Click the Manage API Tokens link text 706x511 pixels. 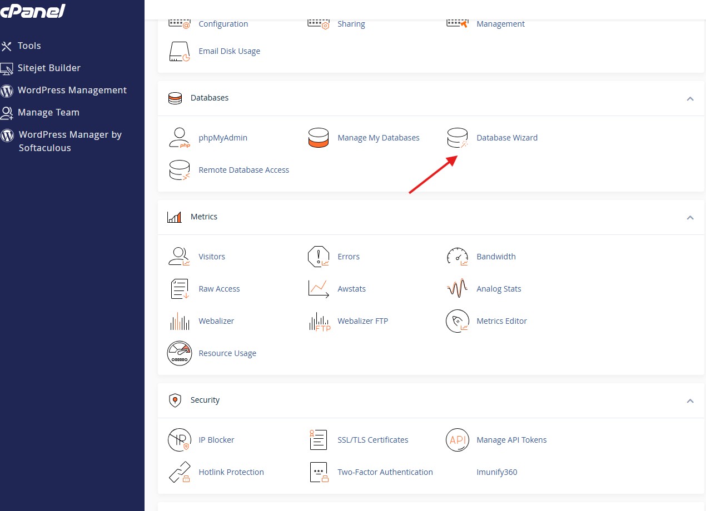click(x=512, y=440)
